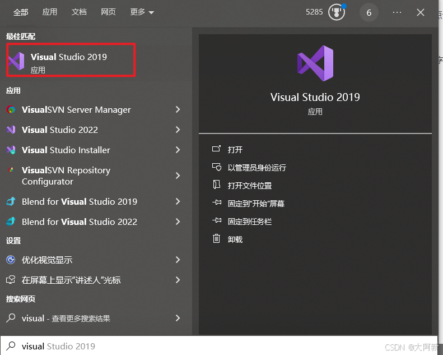Click the 打开文件位置 file location icon

(x=216, y=185)
